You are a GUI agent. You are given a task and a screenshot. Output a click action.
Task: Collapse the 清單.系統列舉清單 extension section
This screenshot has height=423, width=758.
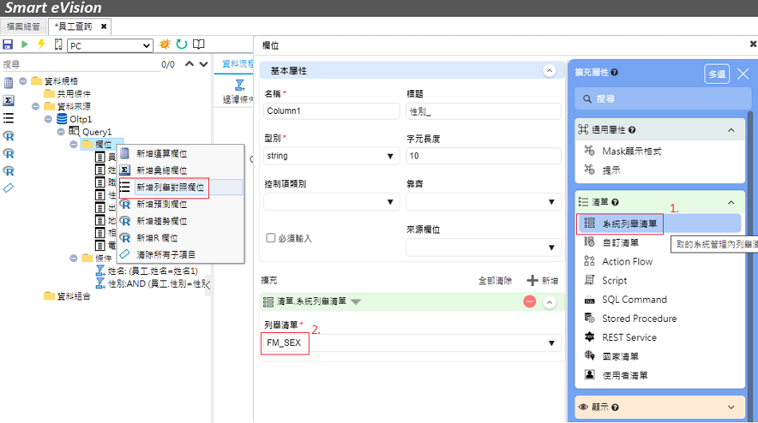(x=549, y=302)
